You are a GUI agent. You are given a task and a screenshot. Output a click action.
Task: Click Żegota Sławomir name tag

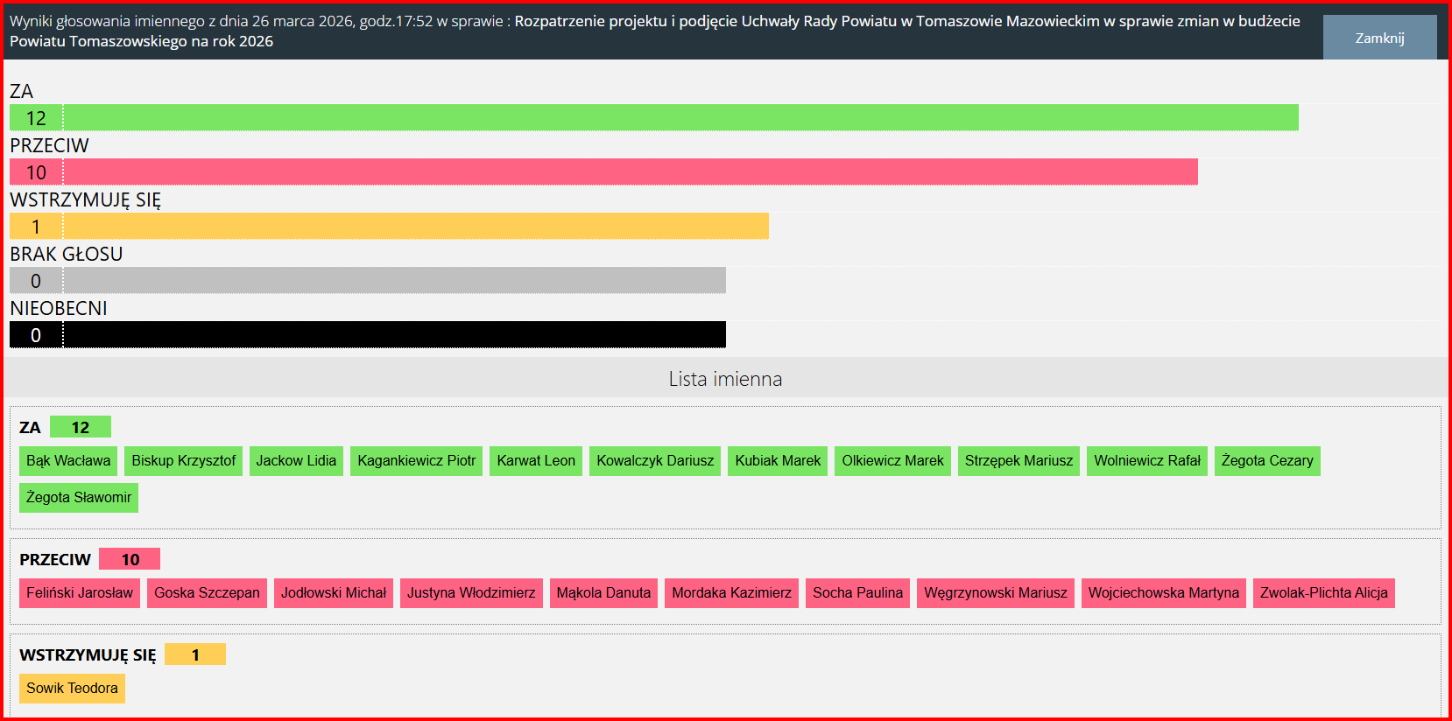(79, 498)
